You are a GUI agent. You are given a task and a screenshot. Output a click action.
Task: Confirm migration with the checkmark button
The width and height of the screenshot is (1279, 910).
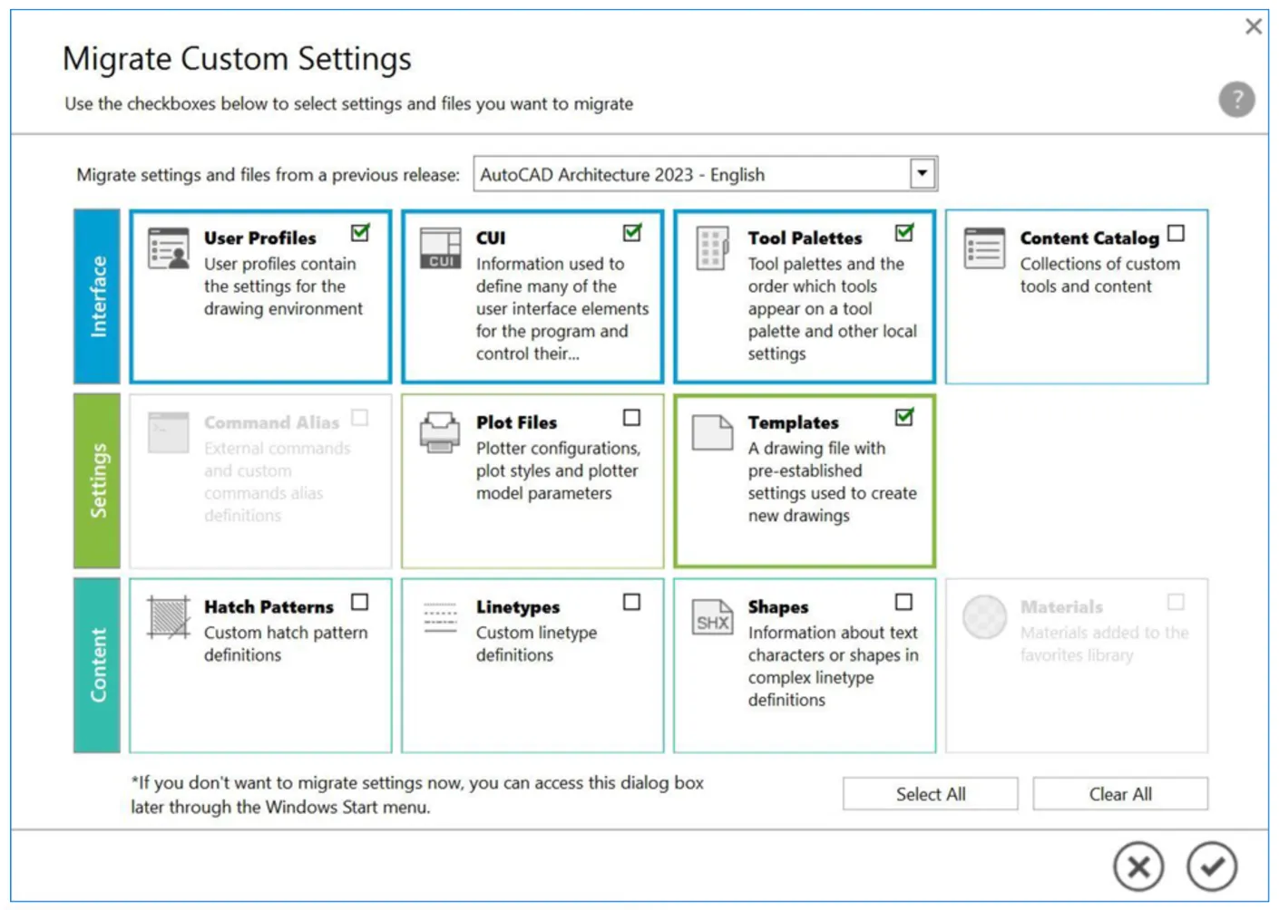tap(1213, 866)
